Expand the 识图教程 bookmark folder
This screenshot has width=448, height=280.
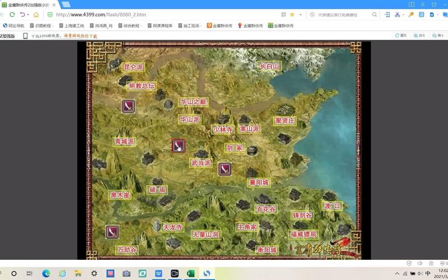pyautogui.click(x=41, y=25)
